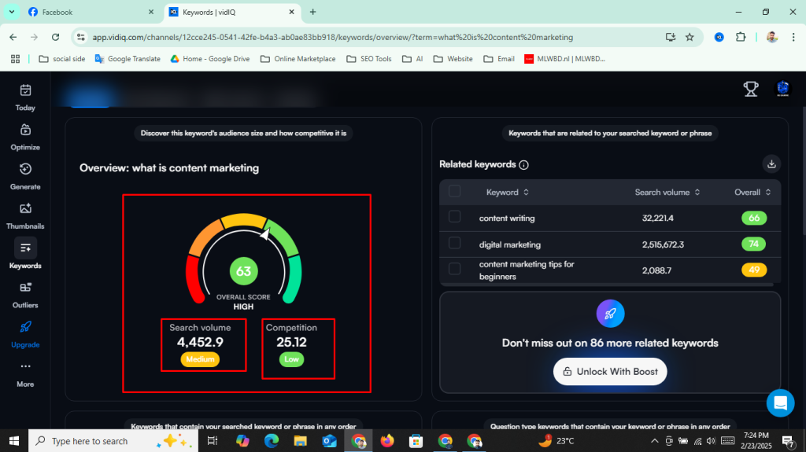Switch to the Facebook tab
Viewport: 806px width, 452px height.
(91, 12)
